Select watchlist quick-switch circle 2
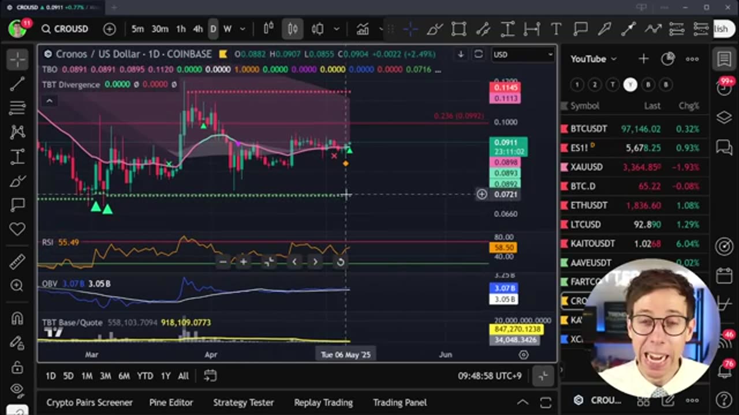Viewport: 739px width, 415px height. [x=594, y=85]
